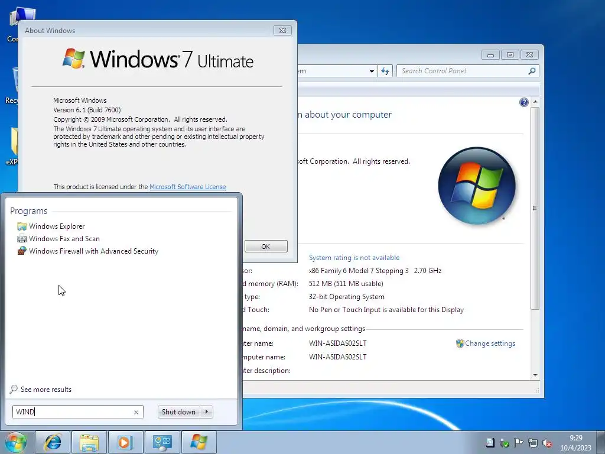Switch to the Control Panel taskbar item

[x=162, y=442]
